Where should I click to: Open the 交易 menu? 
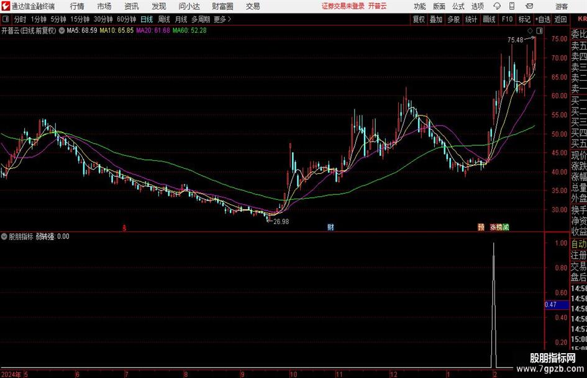tap(253, 6)
